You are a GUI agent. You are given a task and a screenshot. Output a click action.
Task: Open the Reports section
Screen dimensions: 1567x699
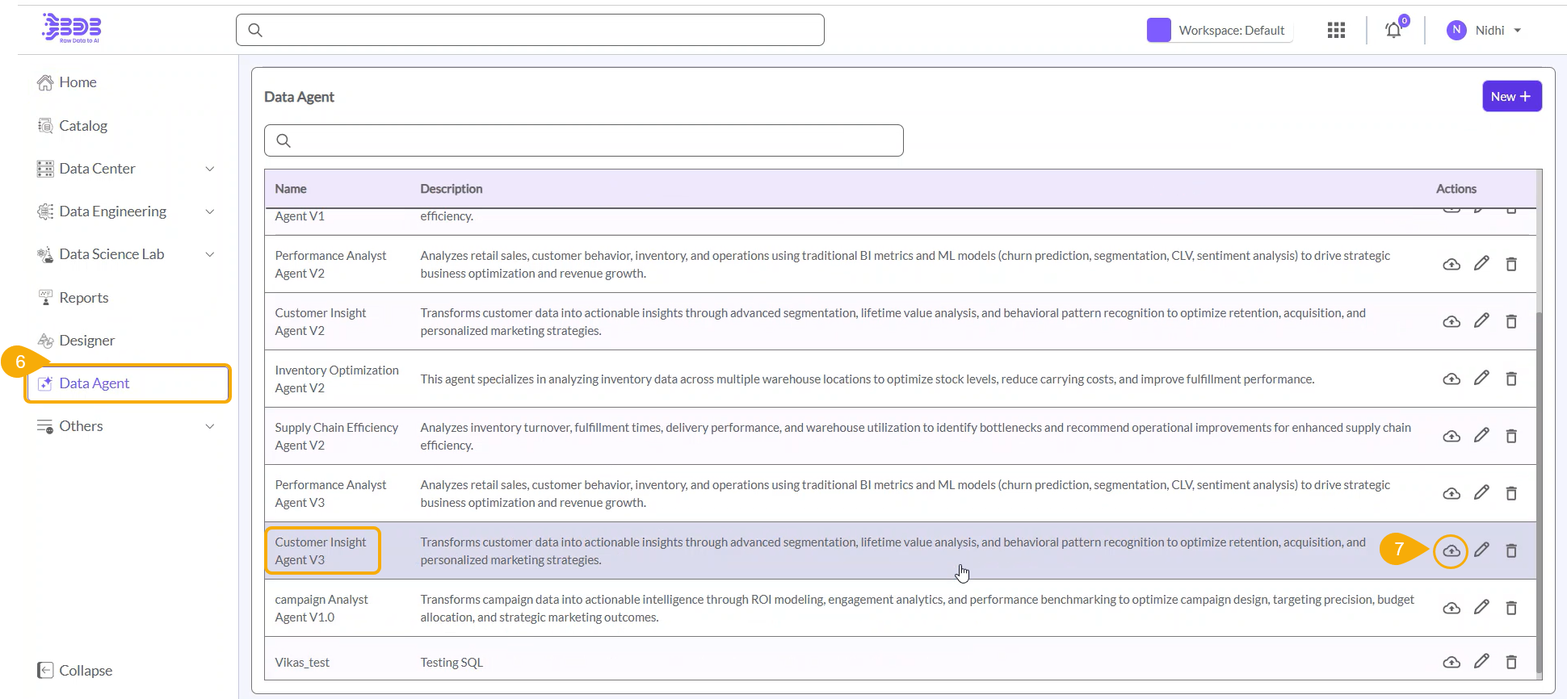tap(83, 298)
